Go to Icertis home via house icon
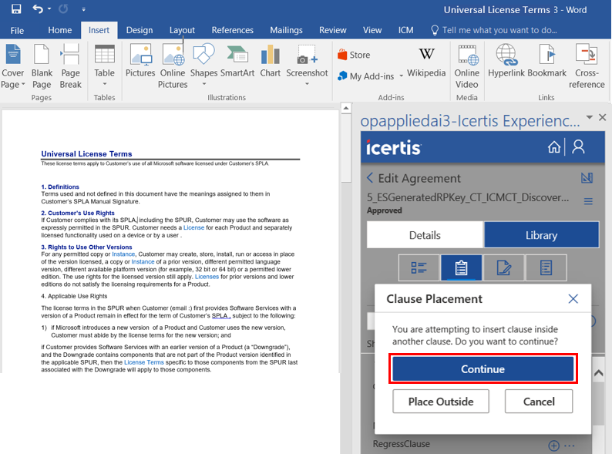612x454 pixels. click(554, 147)
